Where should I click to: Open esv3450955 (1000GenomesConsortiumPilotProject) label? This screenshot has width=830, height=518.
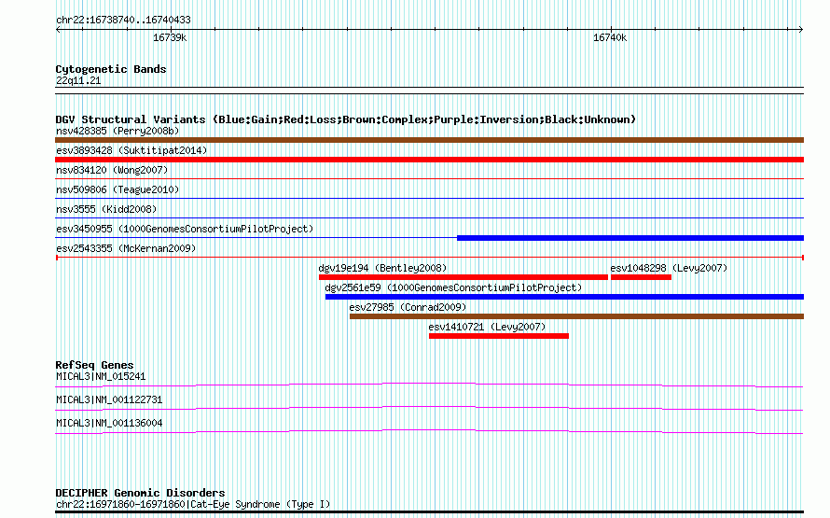click(185, 229)
